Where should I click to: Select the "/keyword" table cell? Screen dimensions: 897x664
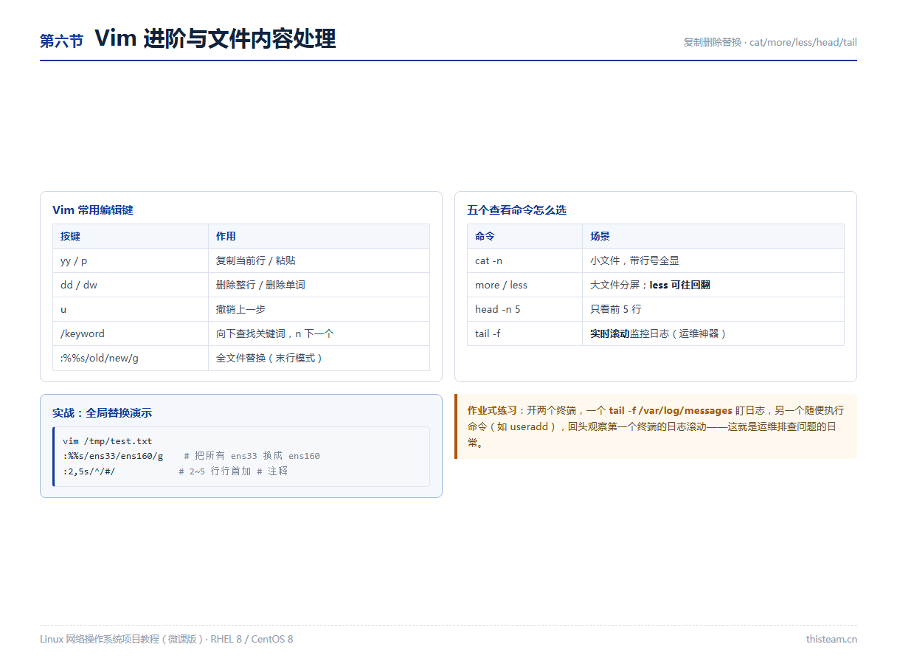[131, 333]
